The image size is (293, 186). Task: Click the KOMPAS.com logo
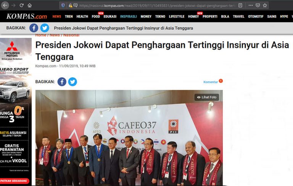[27, 16]
